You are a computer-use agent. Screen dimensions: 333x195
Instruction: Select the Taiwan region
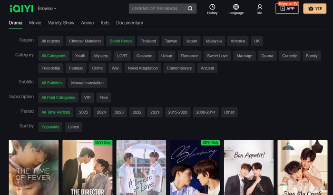tap(171, 41)
